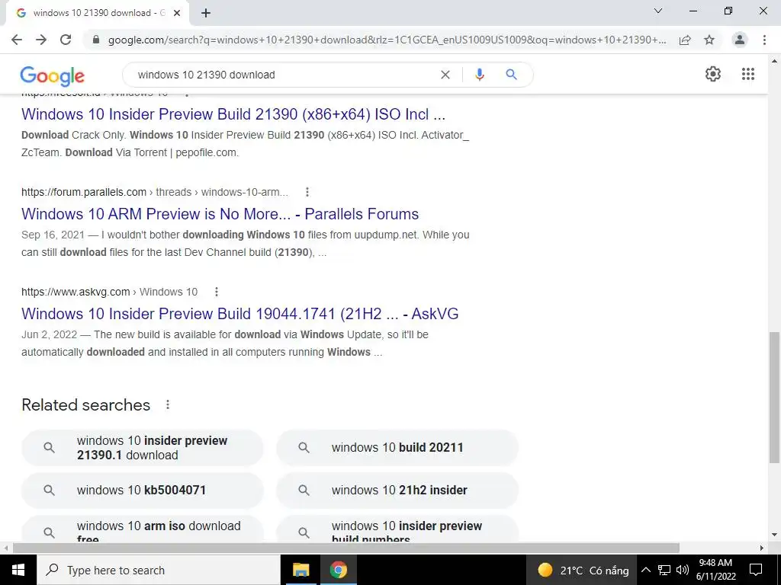Submit search with the magnifier icon
This screenshot has width=781, height=585.
point(511,75)
